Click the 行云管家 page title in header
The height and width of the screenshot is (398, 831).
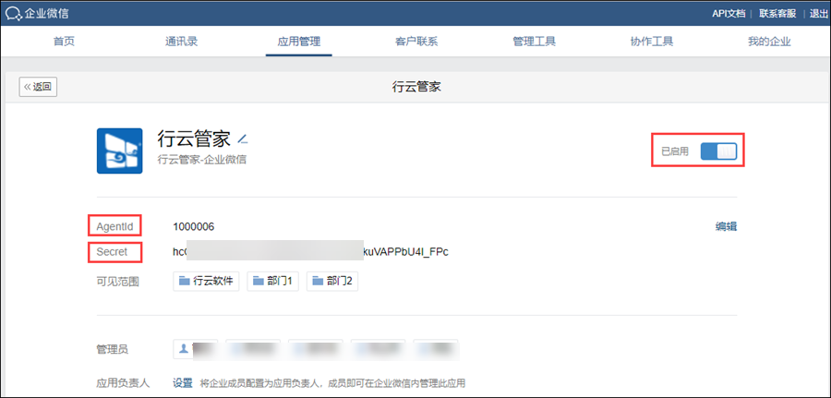pos(416,87)
